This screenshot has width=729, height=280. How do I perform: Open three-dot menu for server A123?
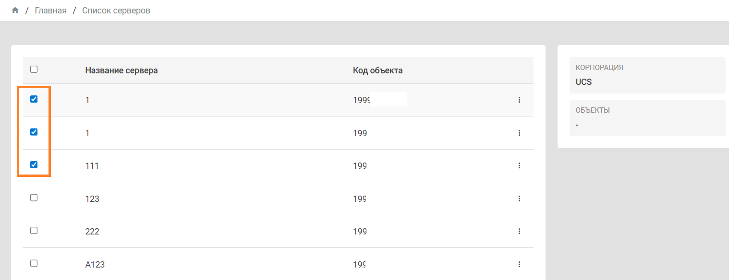[519, 264]
